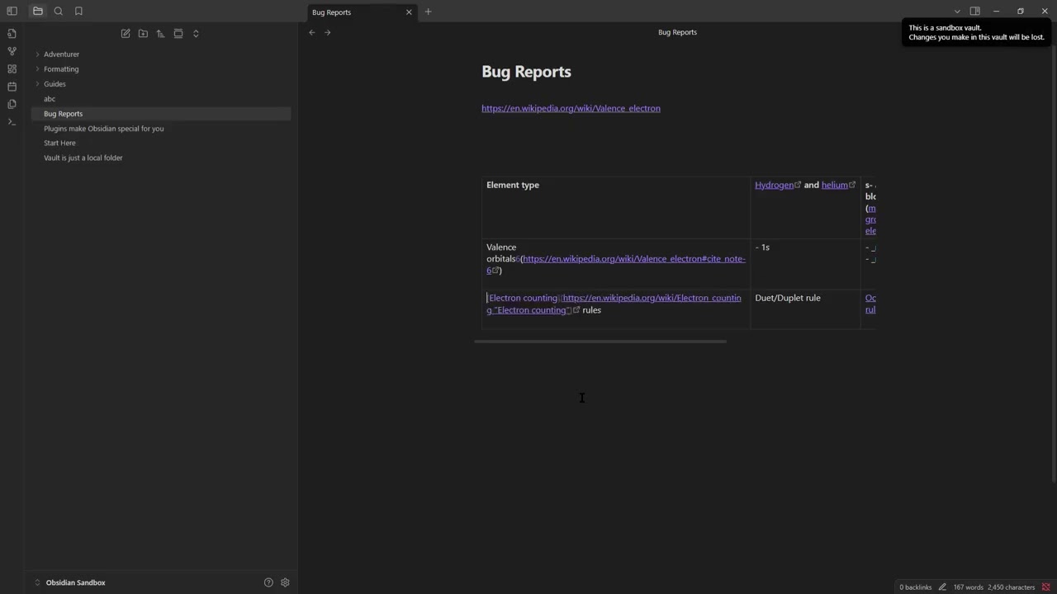The width and height of the screenshot is (1057, 594).
Task: Follow the Valence_electron Wikipedia link
Action: [x=571, y=108]
